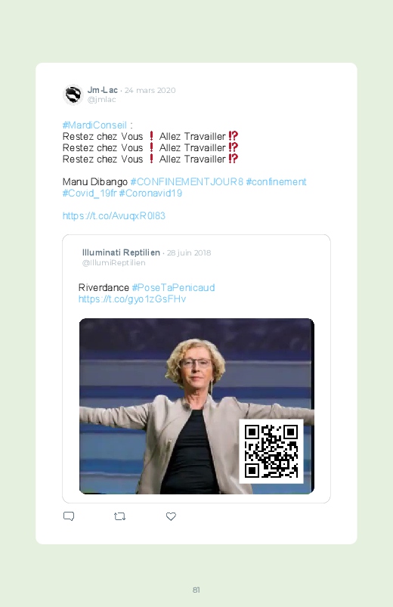This screenshot has width=393, height=607.
Task: Like the tweet with heart icon
Action: pyautogui.click(x=171, y=516)
